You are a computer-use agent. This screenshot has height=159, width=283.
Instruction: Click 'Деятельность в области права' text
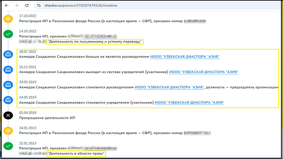(76, 154)
